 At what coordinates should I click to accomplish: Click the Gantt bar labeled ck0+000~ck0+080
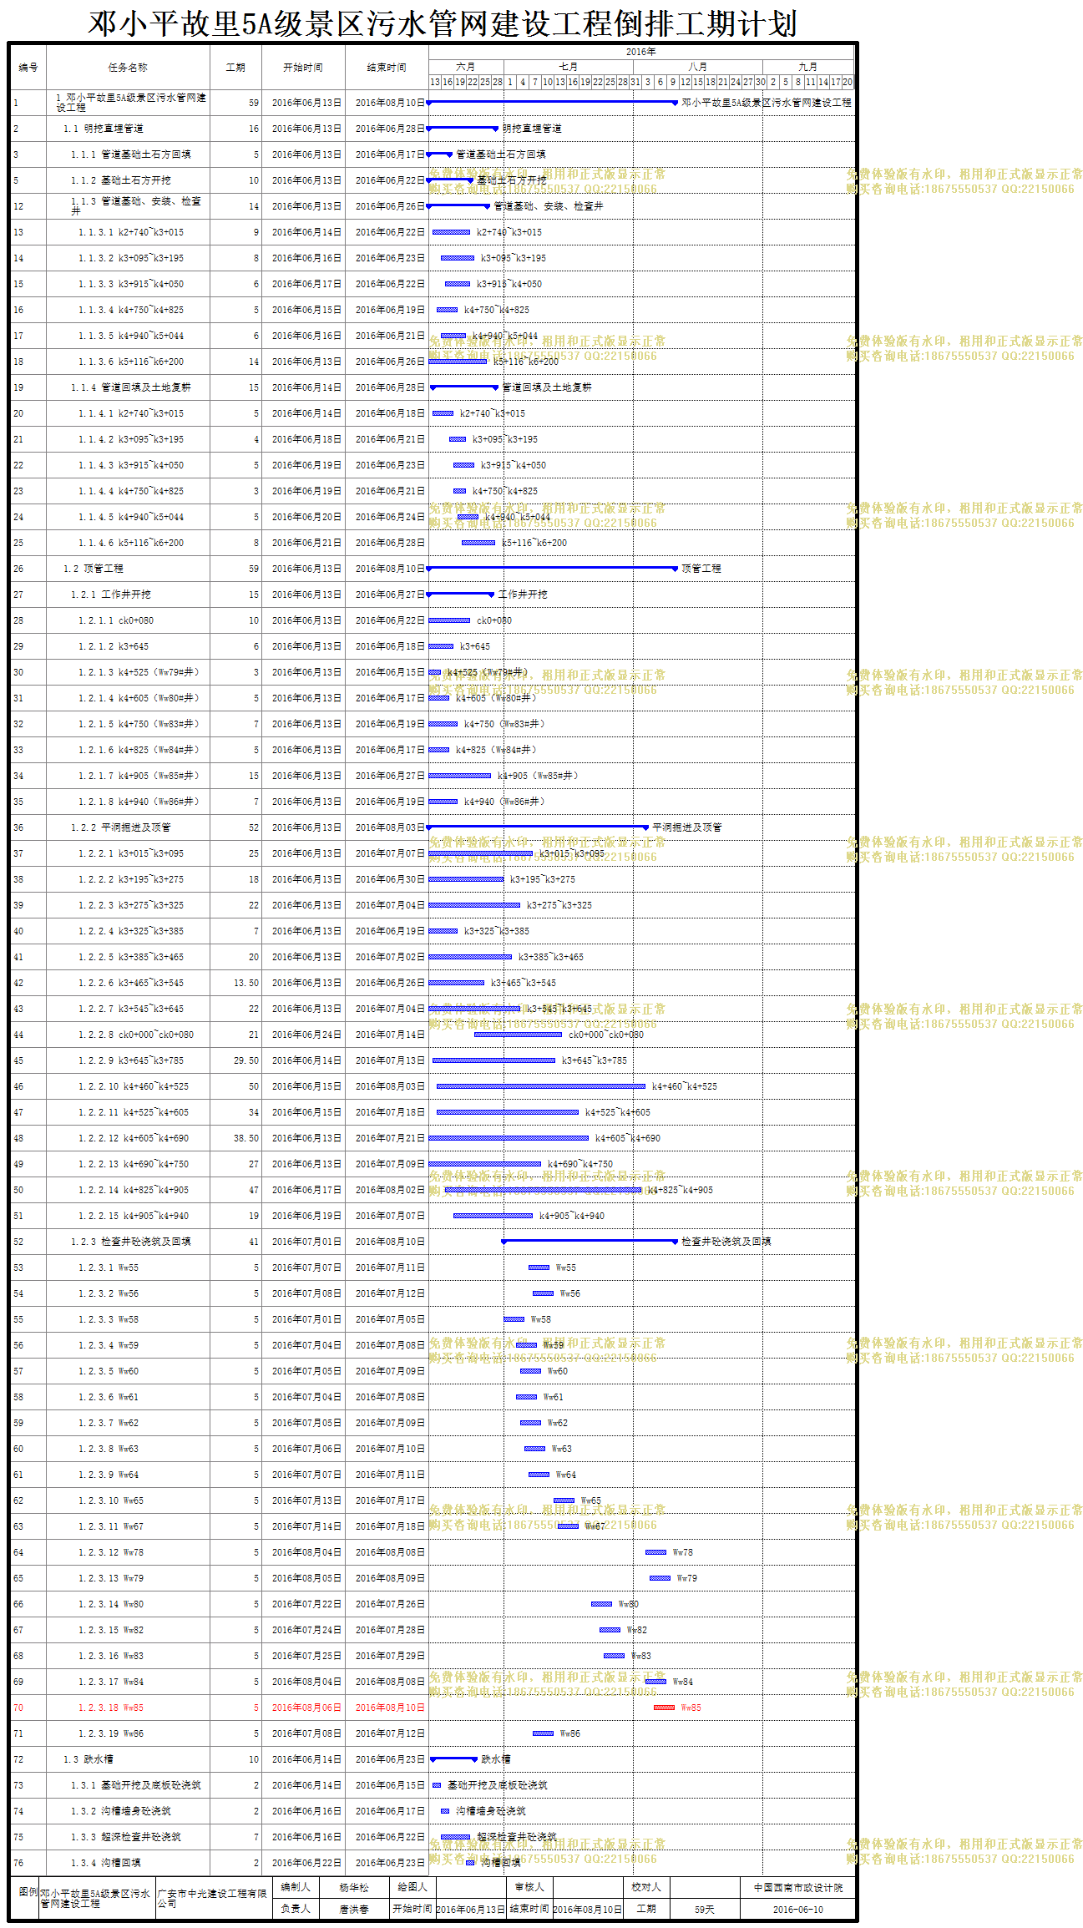(x=518, y=1035)
